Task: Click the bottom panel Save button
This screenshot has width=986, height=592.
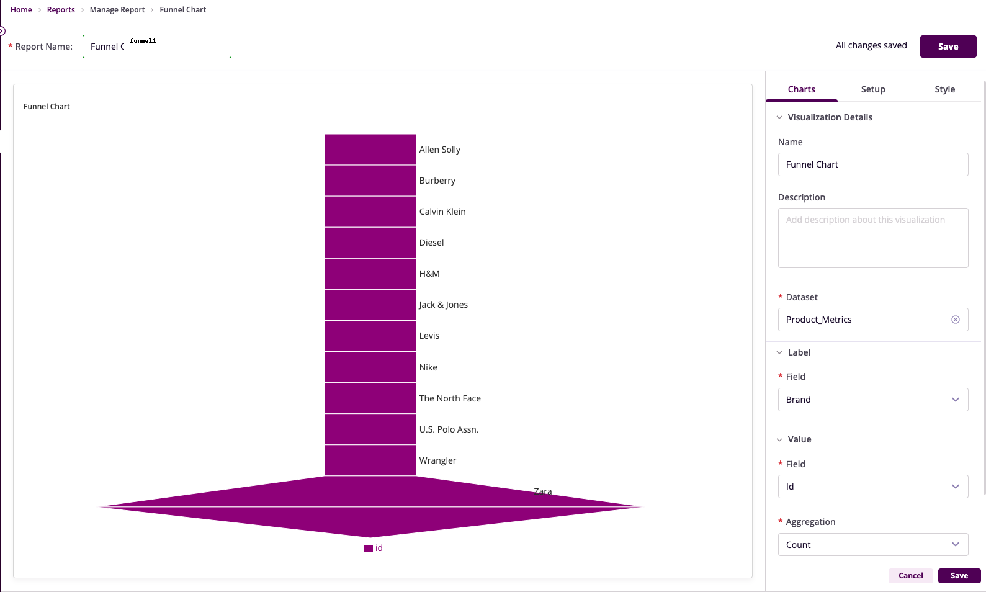Action: click(x=959, y=576)
